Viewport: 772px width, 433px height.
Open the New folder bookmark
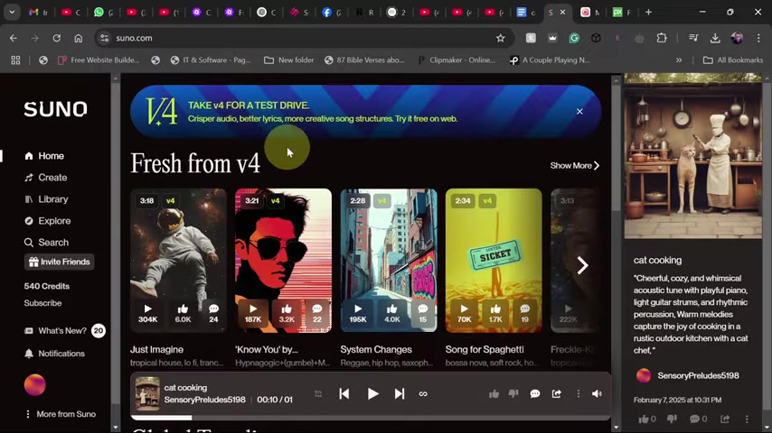289,60
